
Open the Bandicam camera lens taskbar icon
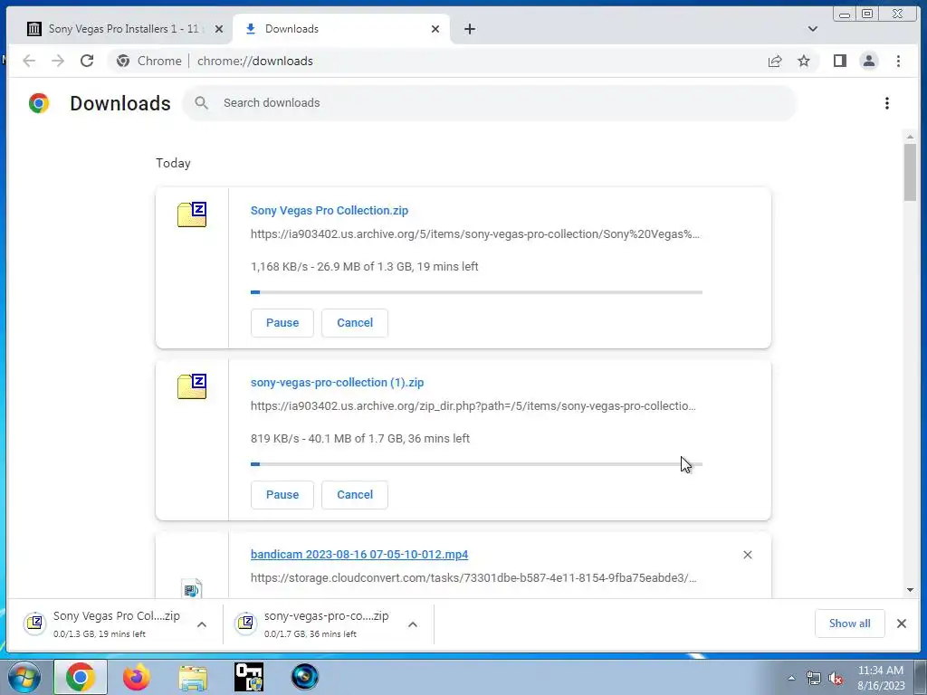pyautogui.click(x=305, y=677)
